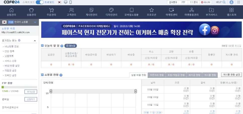Select the 주문처리 현황 tab
This screenshot has width=243, height=114.
pyautogui.click(x=157, y=75)
